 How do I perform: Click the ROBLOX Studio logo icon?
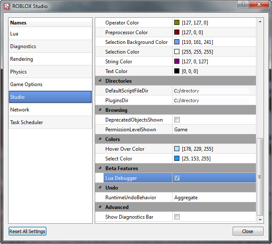pyautogui.click(x=7, y=6)
